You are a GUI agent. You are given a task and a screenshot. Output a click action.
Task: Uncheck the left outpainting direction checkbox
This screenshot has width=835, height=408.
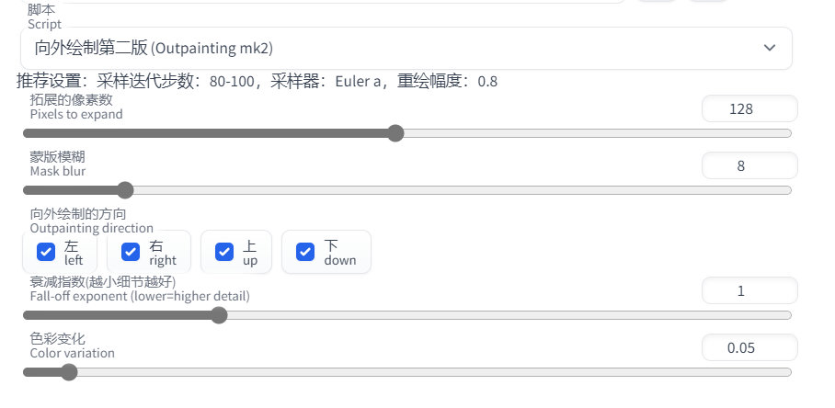(x=46, y=252)
